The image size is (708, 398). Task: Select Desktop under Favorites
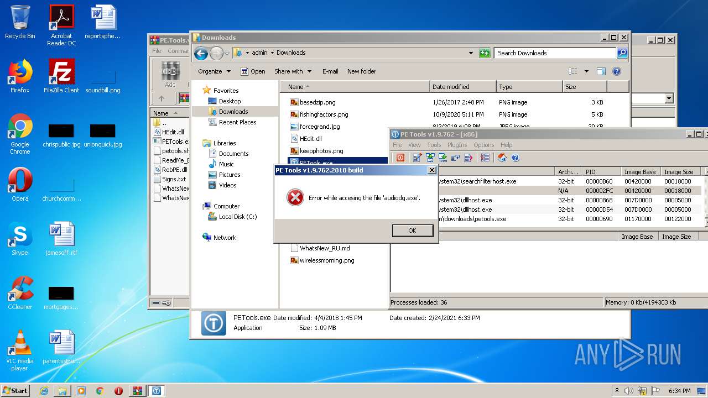click(x=230, y=101)
